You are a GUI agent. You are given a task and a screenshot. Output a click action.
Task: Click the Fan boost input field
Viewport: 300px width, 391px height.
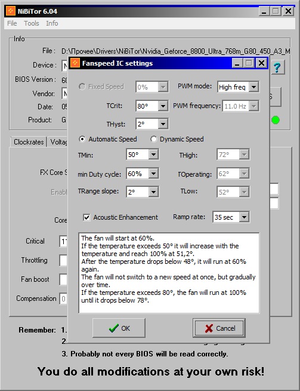[64, 279]
